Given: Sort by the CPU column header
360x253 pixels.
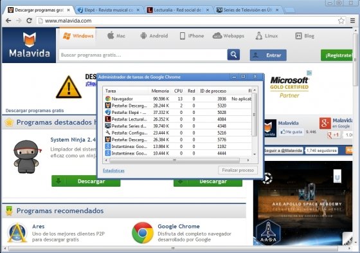Looking at the screenshot, I should (178, 91).
